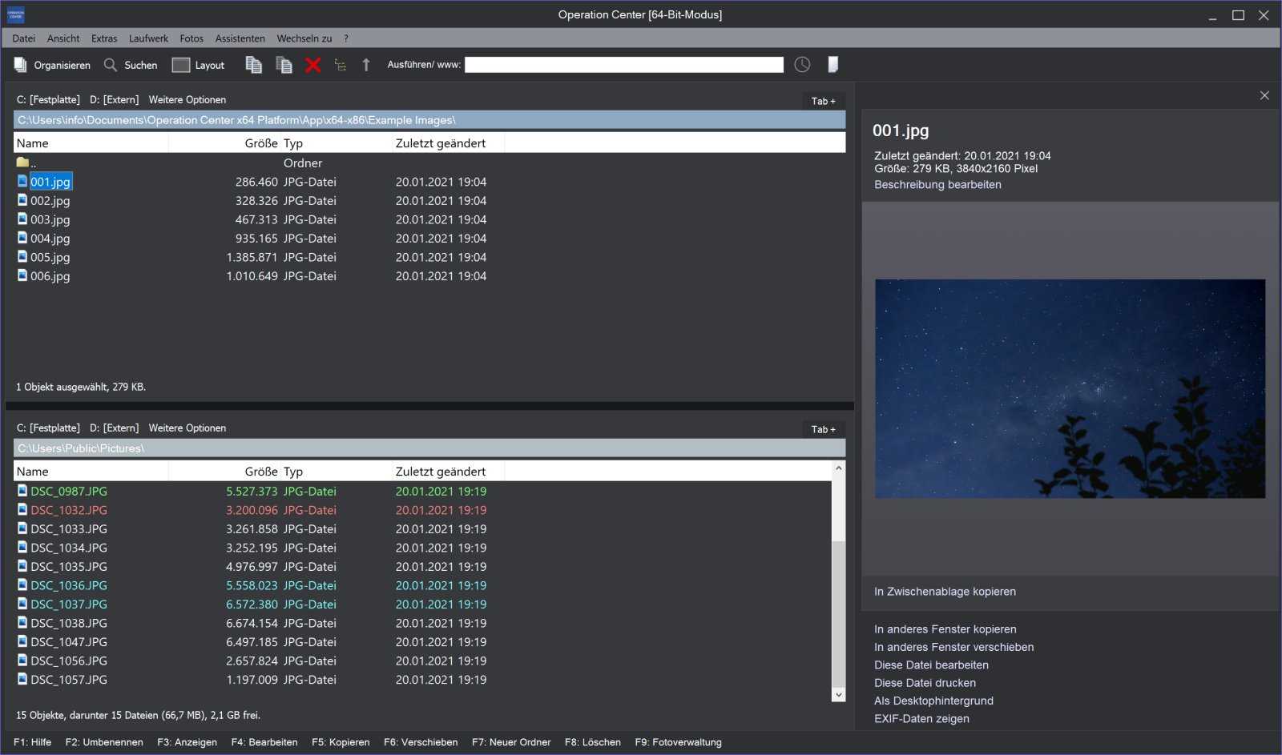Open Weitere Optionen in upper pane

187,100
